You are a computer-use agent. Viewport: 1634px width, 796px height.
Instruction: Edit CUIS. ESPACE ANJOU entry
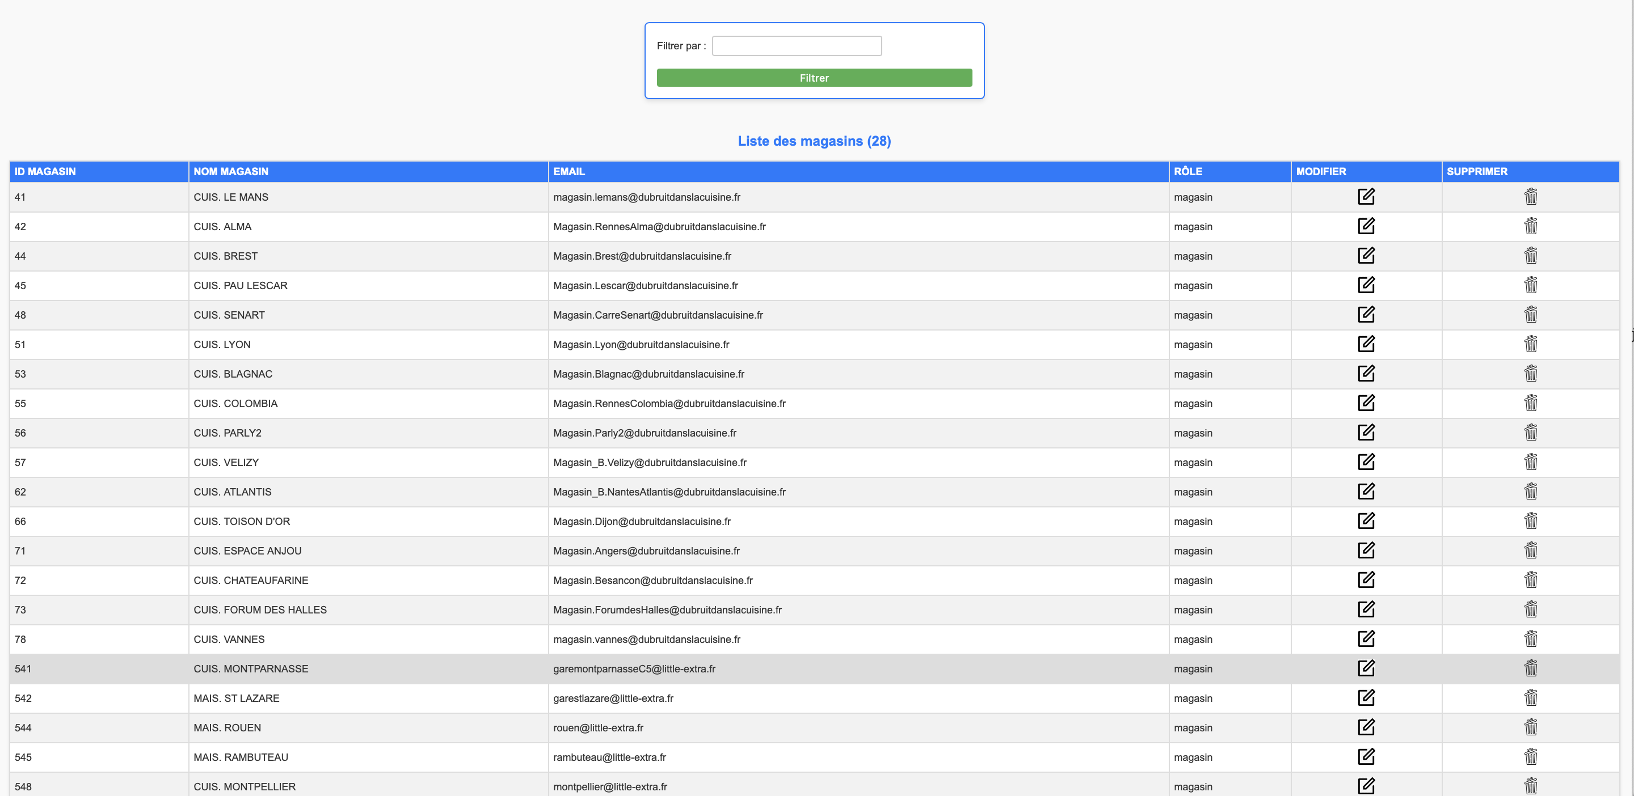tap(1366, 550)
